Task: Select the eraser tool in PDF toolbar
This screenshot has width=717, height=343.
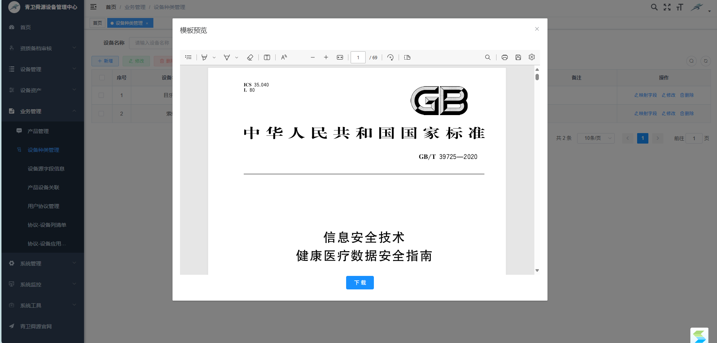Action: point(250,57)
